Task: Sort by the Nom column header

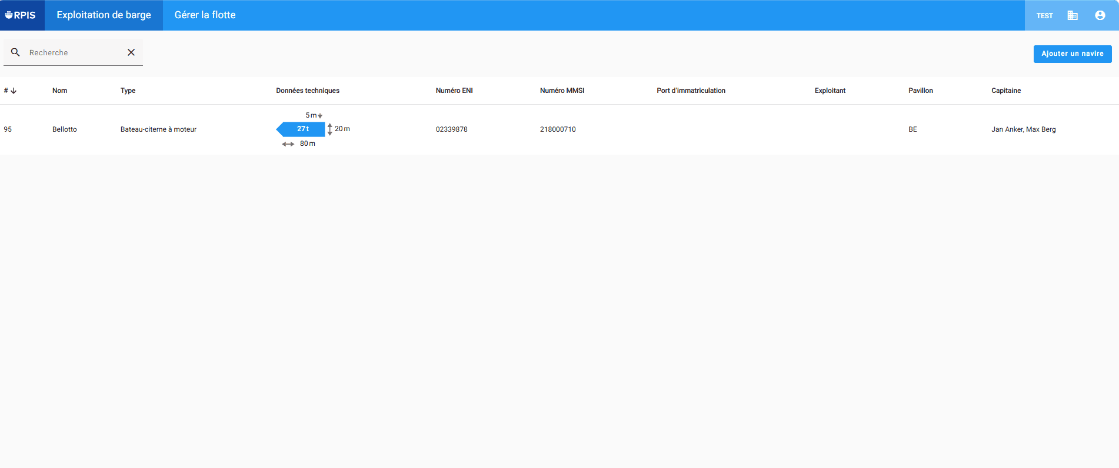Action: click(59, 91)
